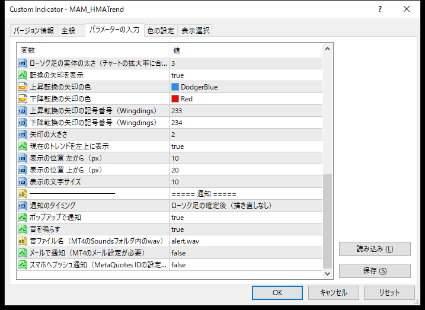
Task: Toggle false value of スマホへプッシュ通知
Action: 245,265
